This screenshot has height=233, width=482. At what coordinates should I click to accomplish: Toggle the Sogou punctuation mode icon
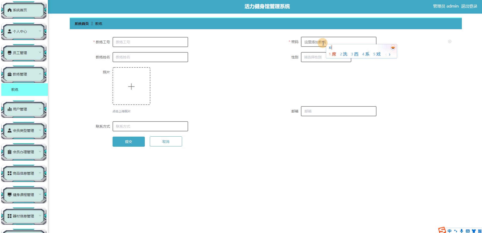(x=456, y=231)
